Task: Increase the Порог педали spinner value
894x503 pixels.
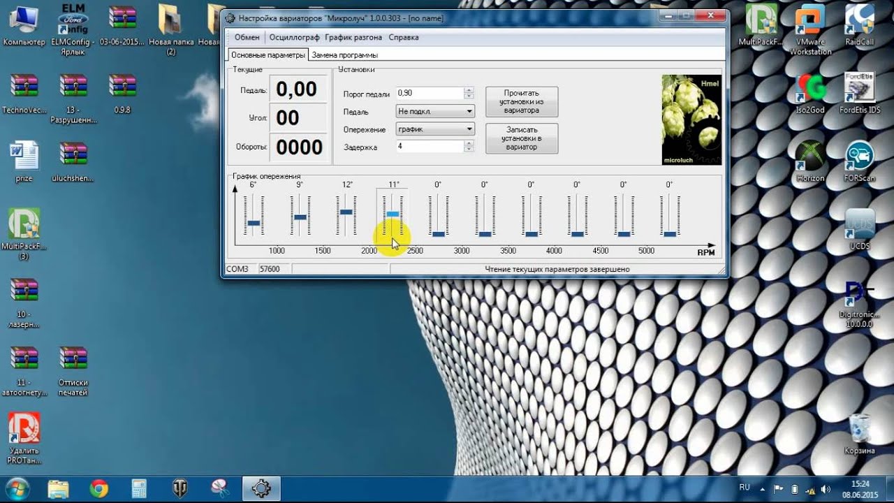Action: pos(469,90)
